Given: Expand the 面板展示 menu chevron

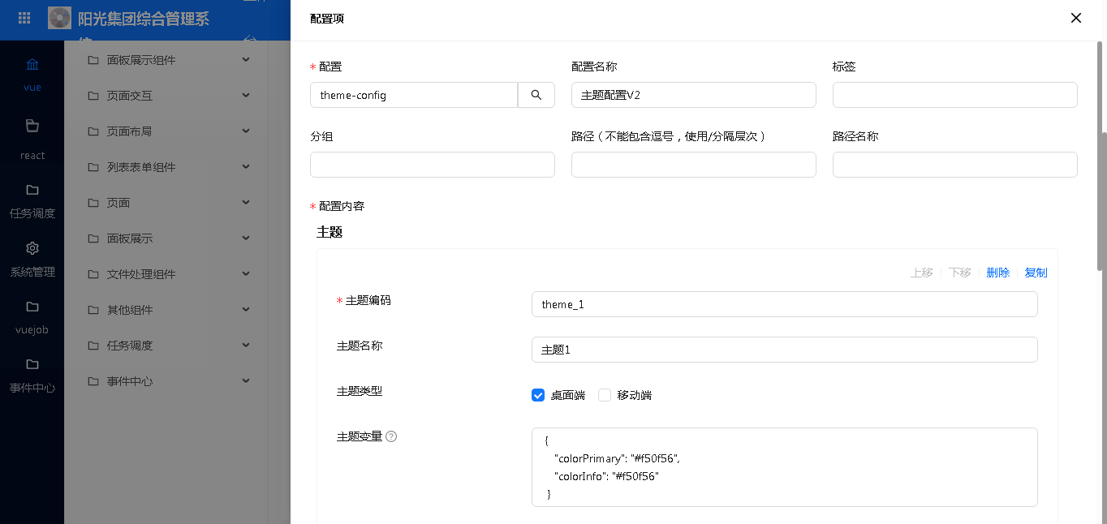Looking at the screenshot, I should click(246, 238).
